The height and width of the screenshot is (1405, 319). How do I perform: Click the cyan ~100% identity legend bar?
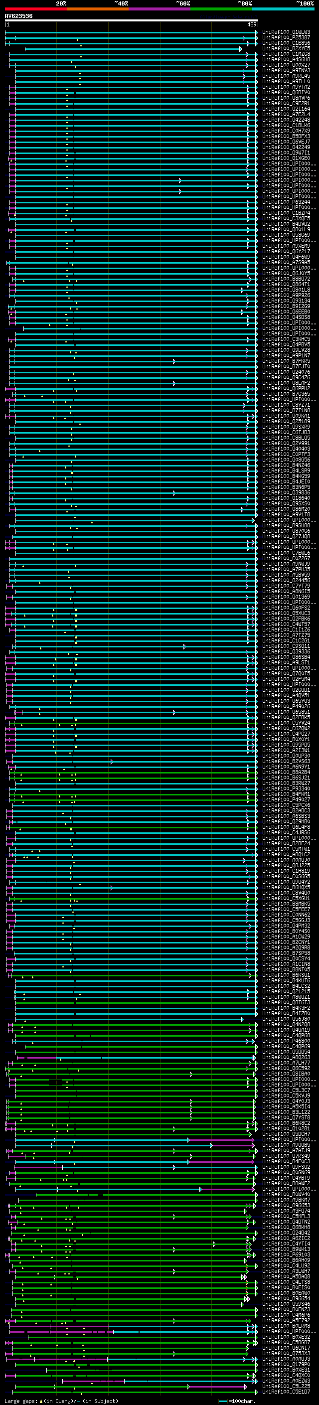pyautogui.click(x=283, y=9)
